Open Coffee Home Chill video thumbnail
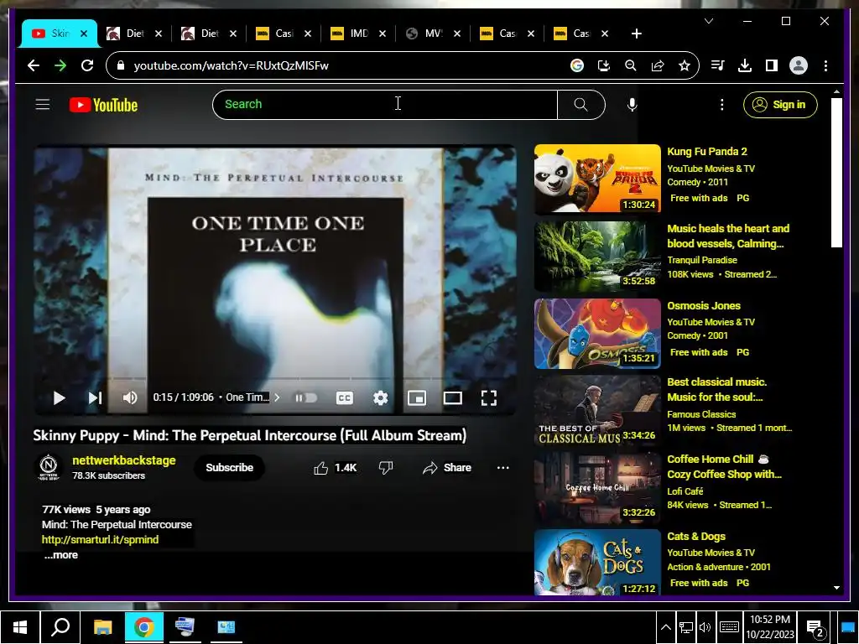 [x=597, y=487]
